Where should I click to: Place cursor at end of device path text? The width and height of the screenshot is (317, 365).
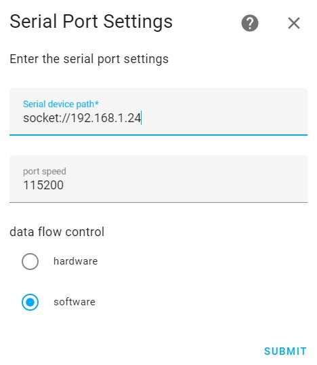tap(142, 118)
